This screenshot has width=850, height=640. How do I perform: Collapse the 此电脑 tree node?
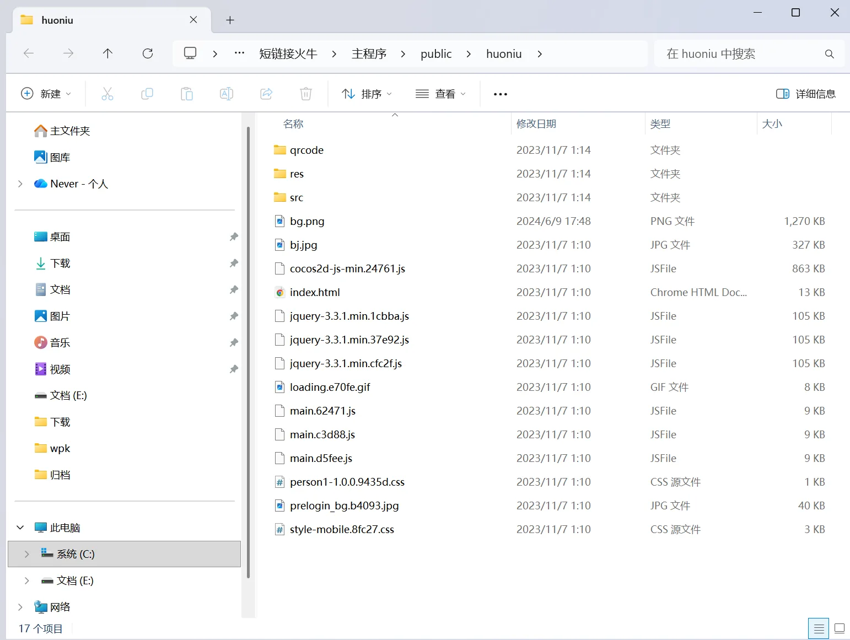tap(20, 528)
